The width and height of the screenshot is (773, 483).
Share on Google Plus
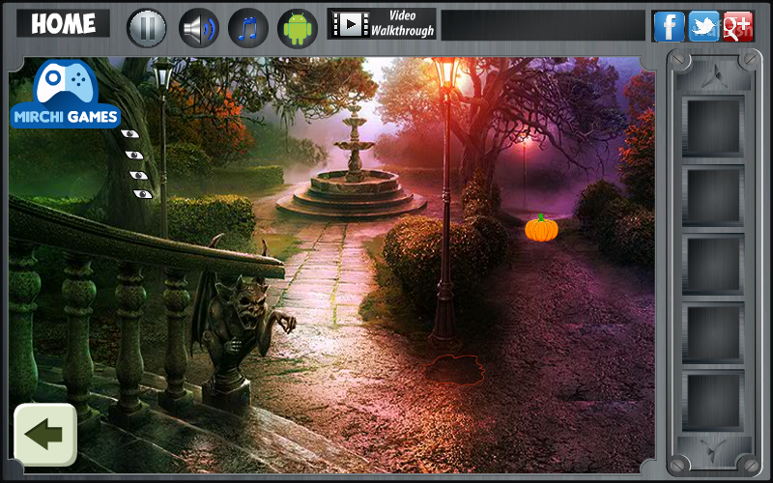pyautogui.click(x=738, y=26)
